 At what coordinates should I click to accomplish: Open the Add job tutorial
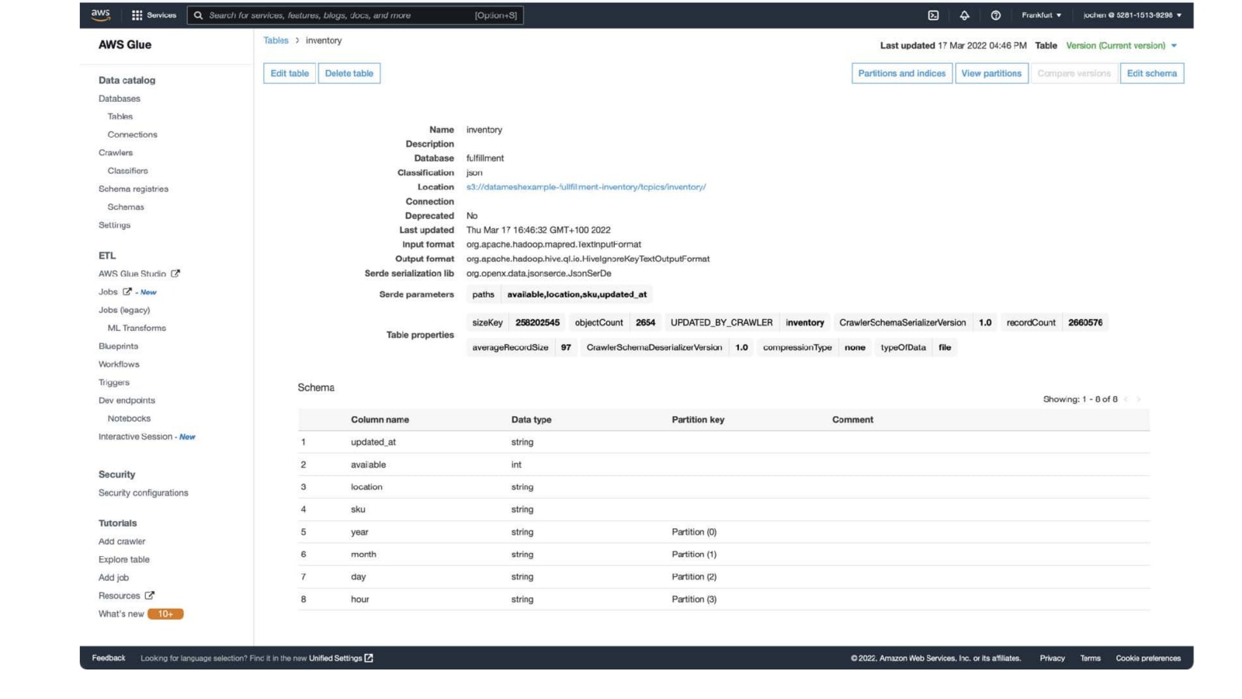(114, 578)
